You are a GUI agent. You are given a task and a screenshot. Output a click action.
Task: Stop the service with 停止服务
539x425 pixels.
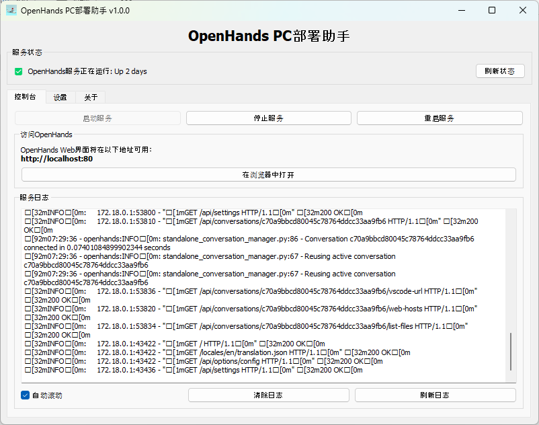(x=268, y=118)
